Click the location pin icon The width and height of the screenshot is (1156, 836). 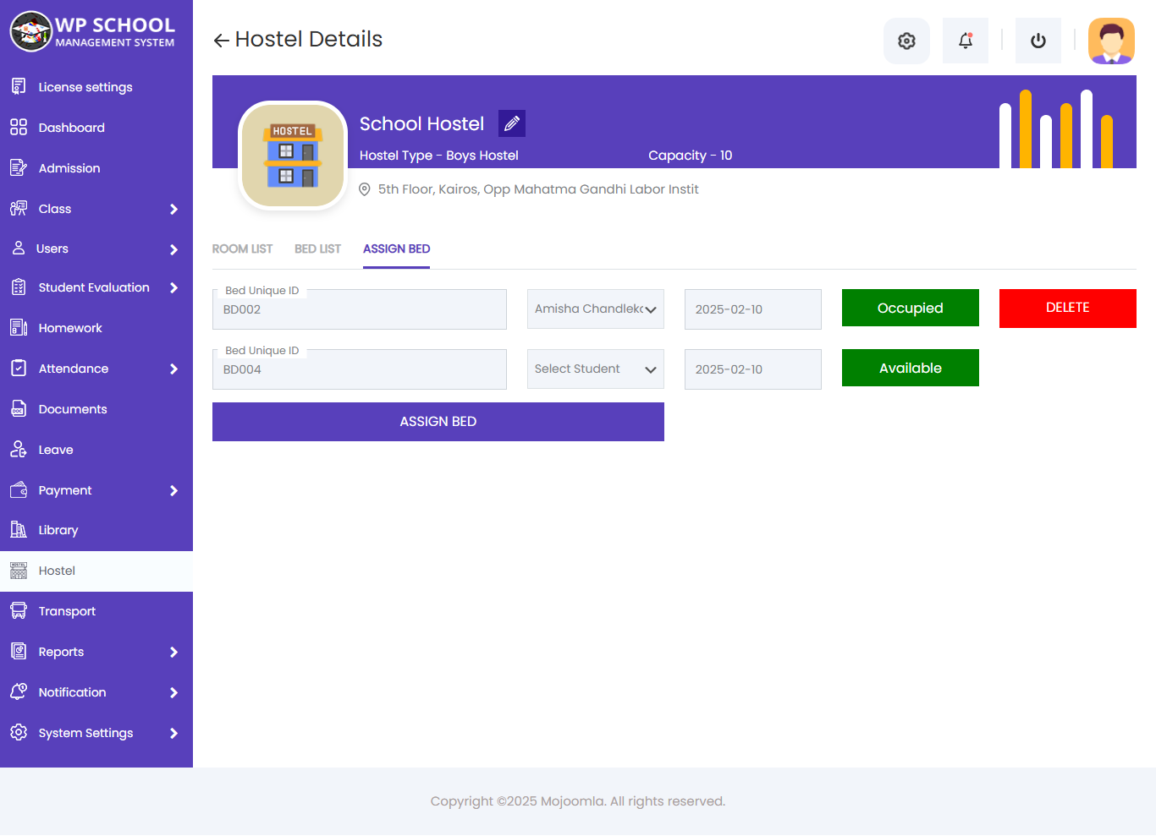365,189
